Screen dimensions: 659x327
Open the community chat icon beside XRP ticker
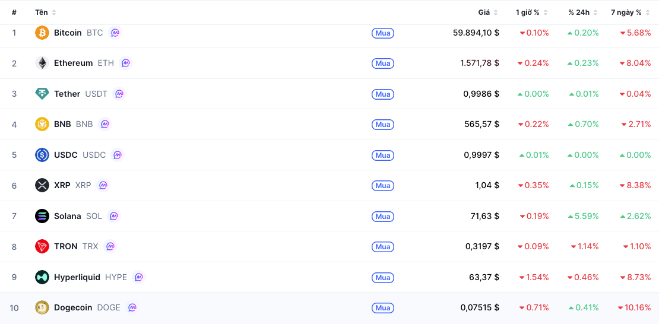[103, 185]
